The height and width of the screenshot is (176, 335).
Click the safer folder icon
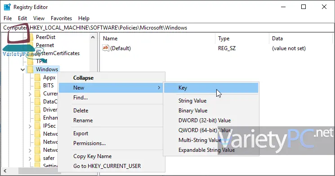[38, 158]
